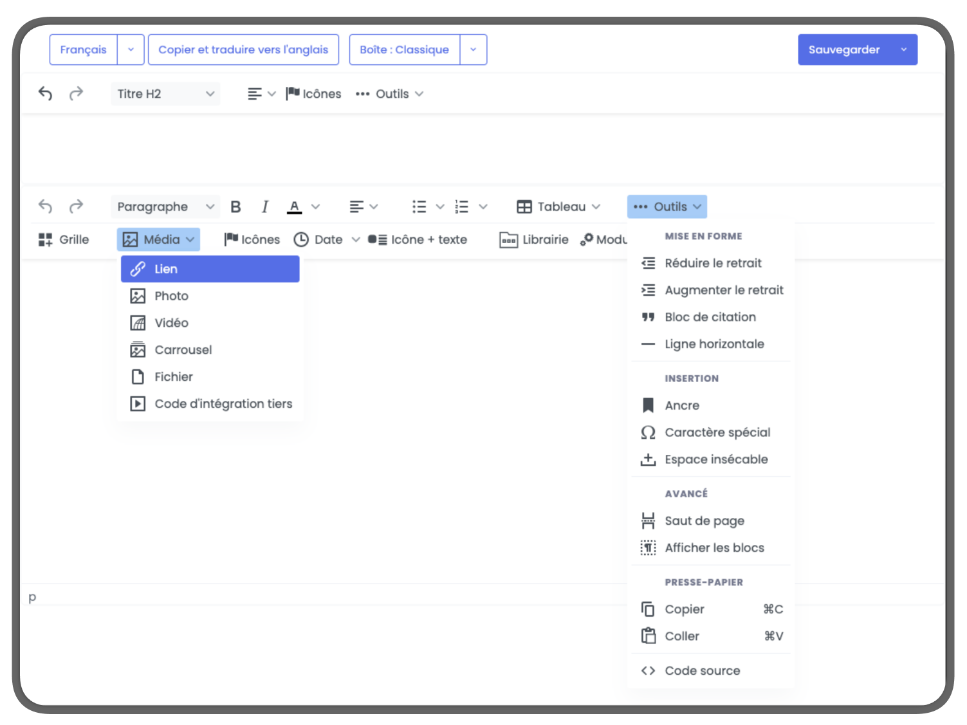
Task: Click the bulleted list icon
Action: tap(419, 206)
